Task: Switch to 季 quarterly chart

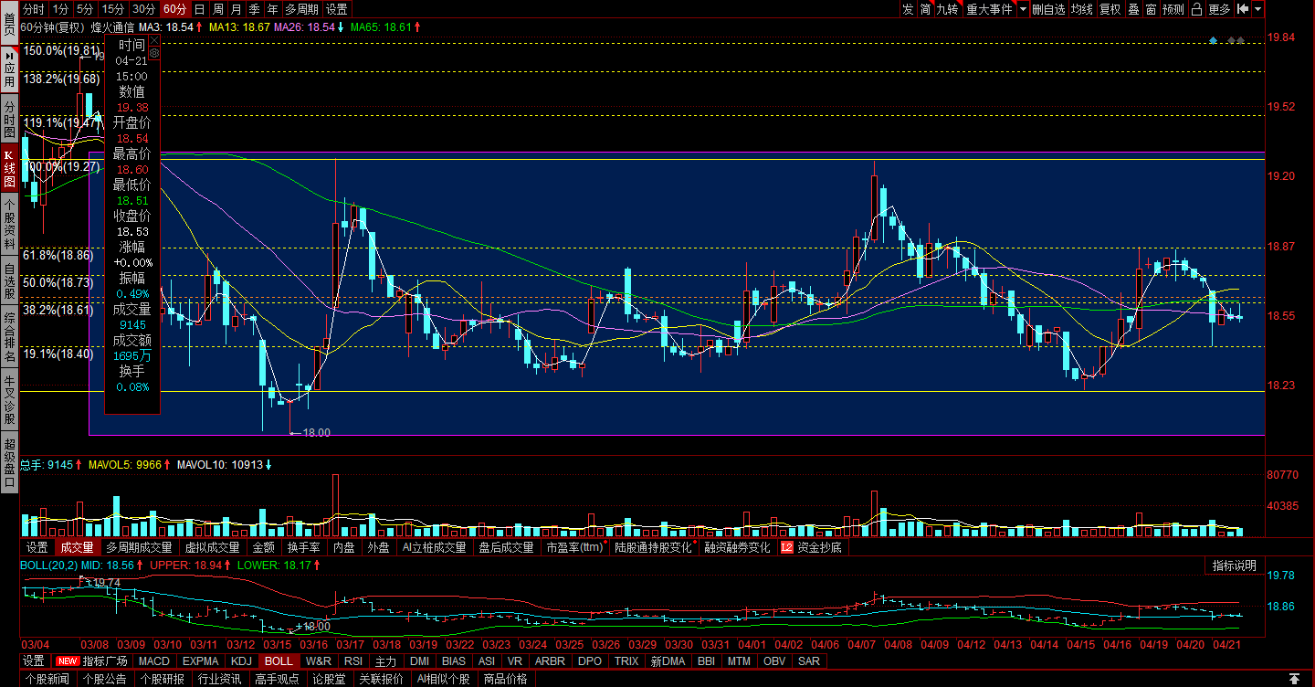Action: (255, 9)
